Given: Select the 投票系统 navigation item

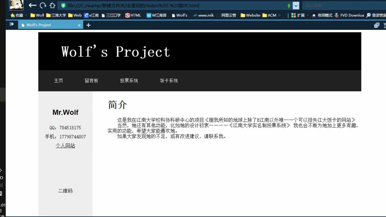Looking at the screenshot, I should click(x=129, y=81).
